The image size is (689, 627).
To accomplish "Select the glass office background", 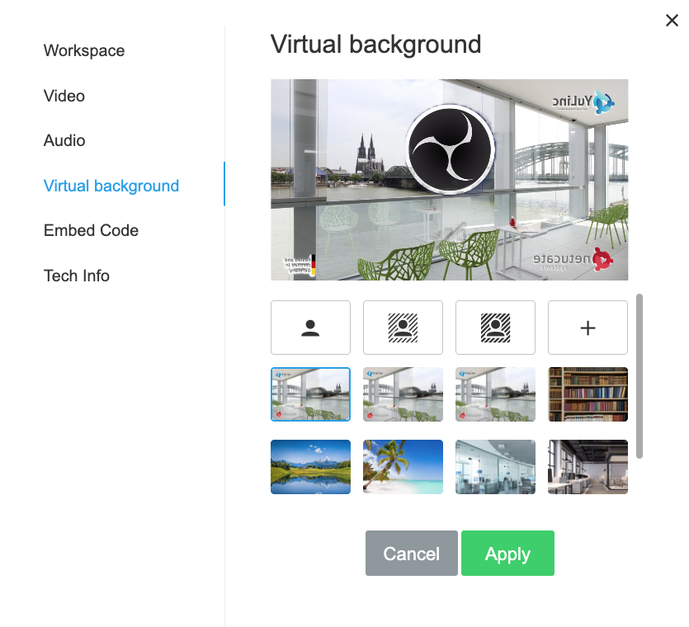I will (x=495, y=467).
